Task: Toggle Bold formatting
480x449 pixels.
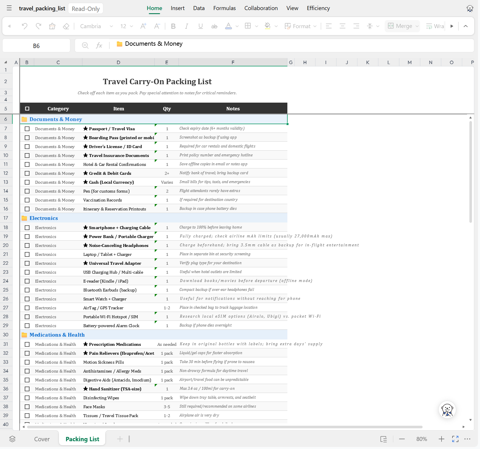Action: [x=173, y=26]
